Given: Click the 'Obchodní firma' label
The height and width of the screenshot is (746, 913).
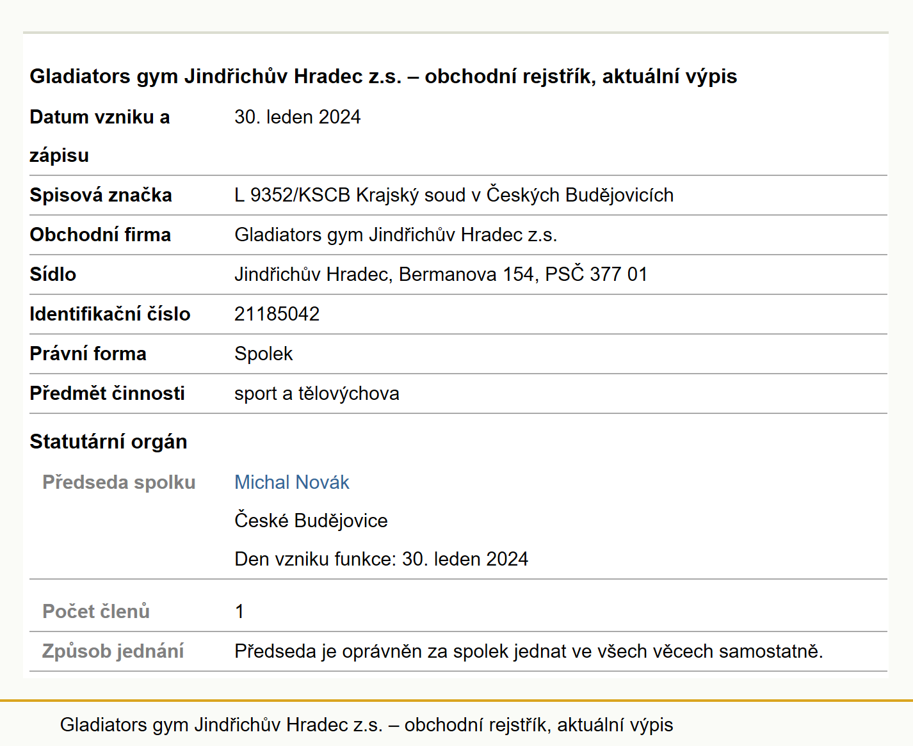Looking at the screenshot, I should click(x=100, y=235).
